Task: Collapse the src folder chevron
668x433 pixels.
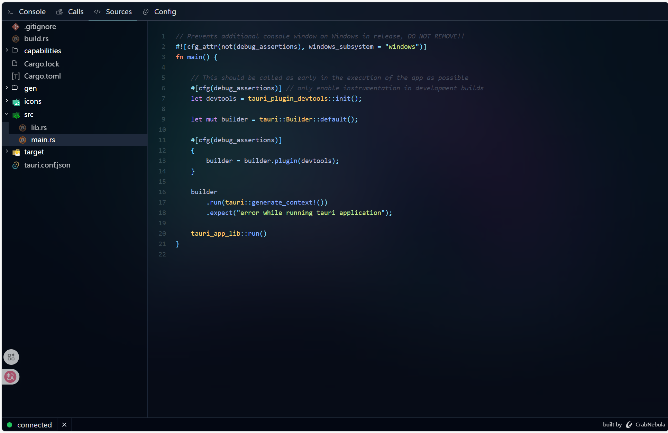Action: pyautogui.click(x=7, y=114)
